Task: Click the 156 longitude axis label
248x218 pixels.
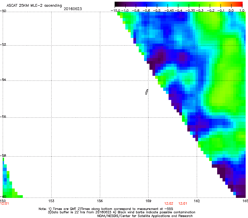Action: tap(100, 201)
